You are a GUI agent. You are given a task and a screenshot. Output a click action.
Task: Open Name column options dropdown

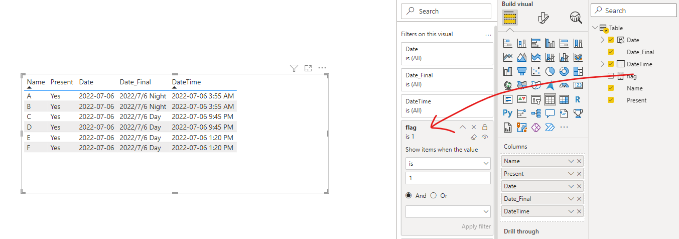click(571, 161)
